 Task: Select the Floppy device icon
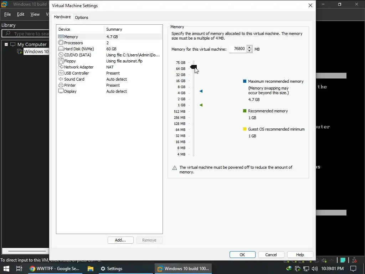click(x=61, y=61)
